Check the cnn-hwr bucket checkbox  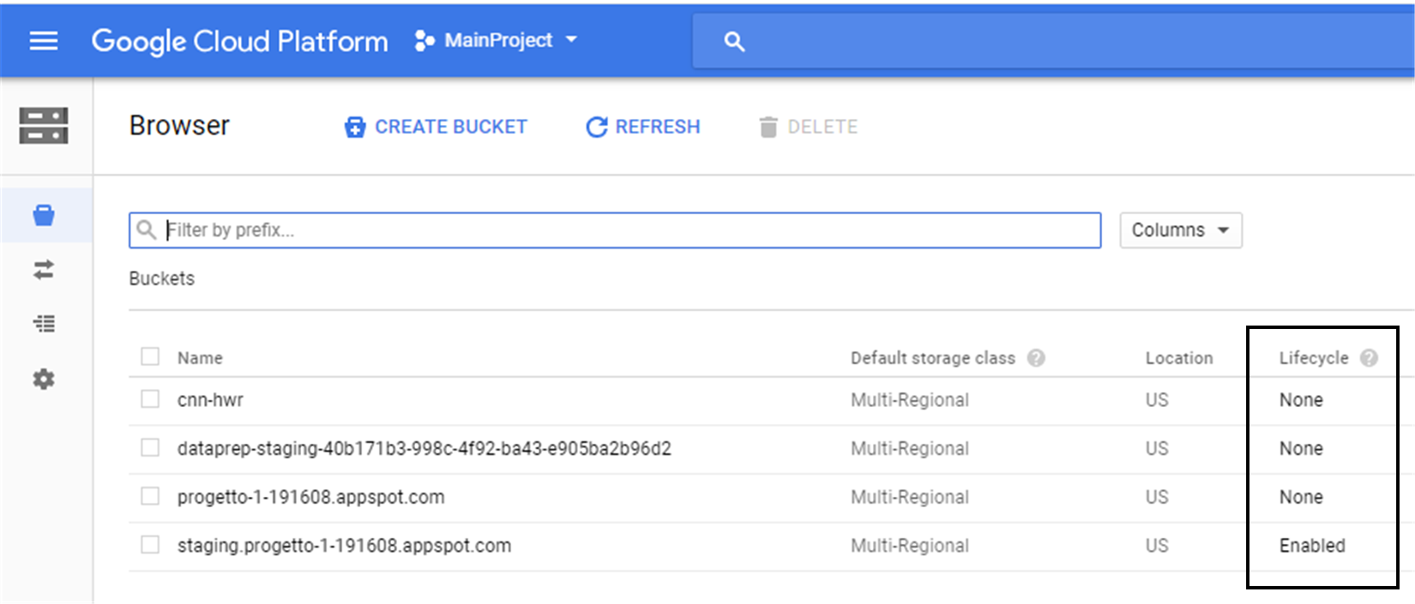[150, 399]
